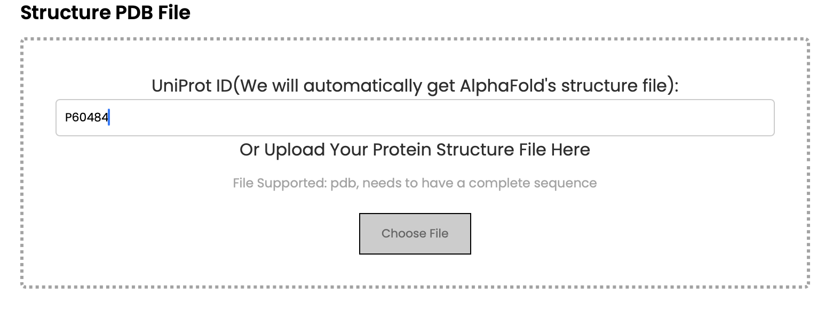
Task: Click the UniProt ID label text
Action: pos(415,85)
